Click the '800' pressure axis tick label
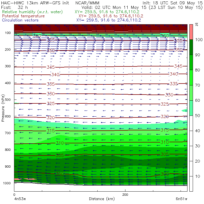The image size is (204, 204). click(8, 150)
